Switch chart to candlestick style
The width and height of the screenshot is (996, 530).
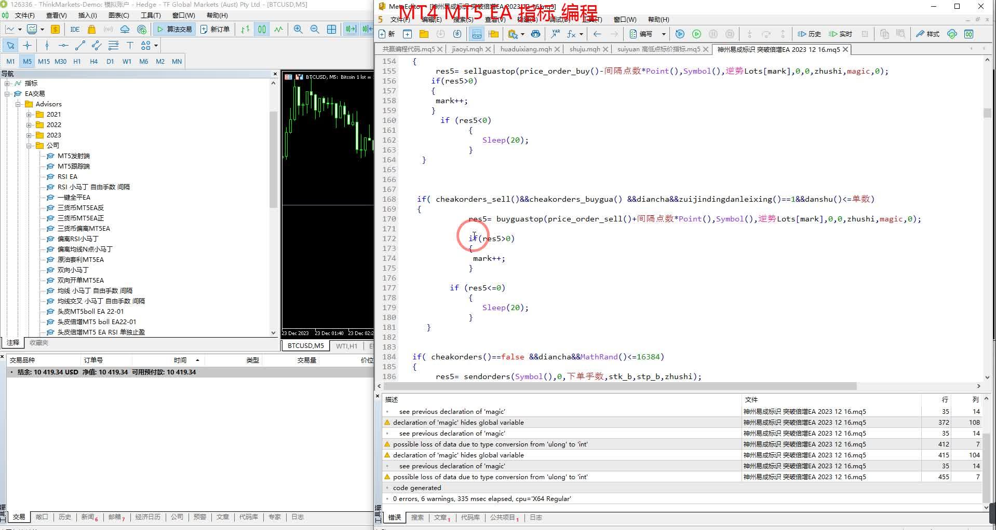click(262, 29)
